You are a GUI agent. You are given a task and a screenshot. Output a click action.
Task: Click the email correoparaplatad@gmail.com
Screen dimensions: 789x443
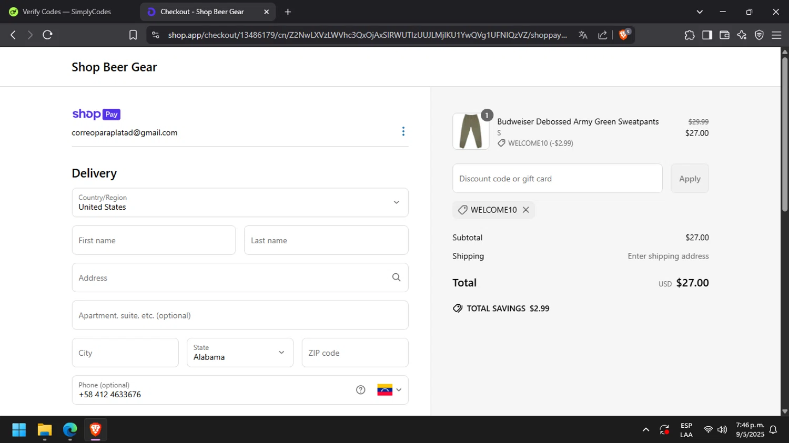click(x=125, y=132)
